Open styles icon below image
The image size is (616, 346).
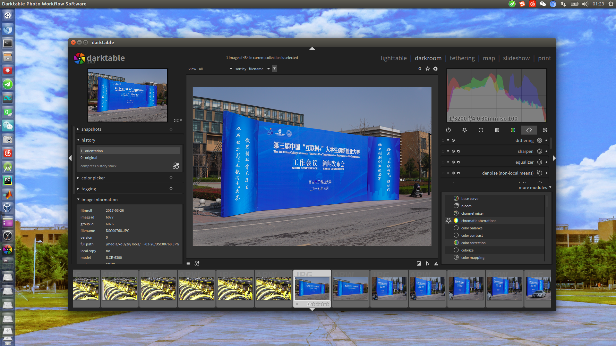click(197, 263)
